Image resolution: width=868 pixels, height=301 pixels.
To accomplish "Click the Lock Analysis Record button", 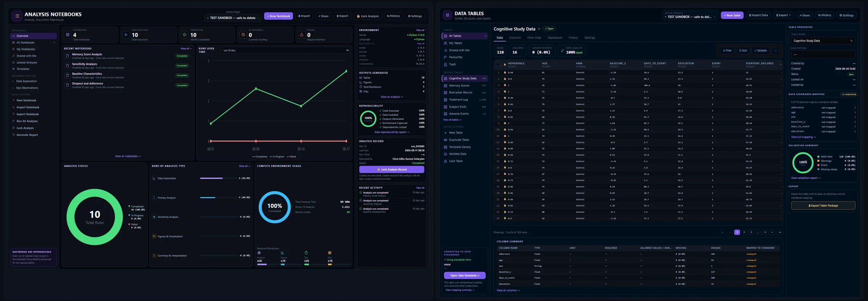I will pos(392,169).
